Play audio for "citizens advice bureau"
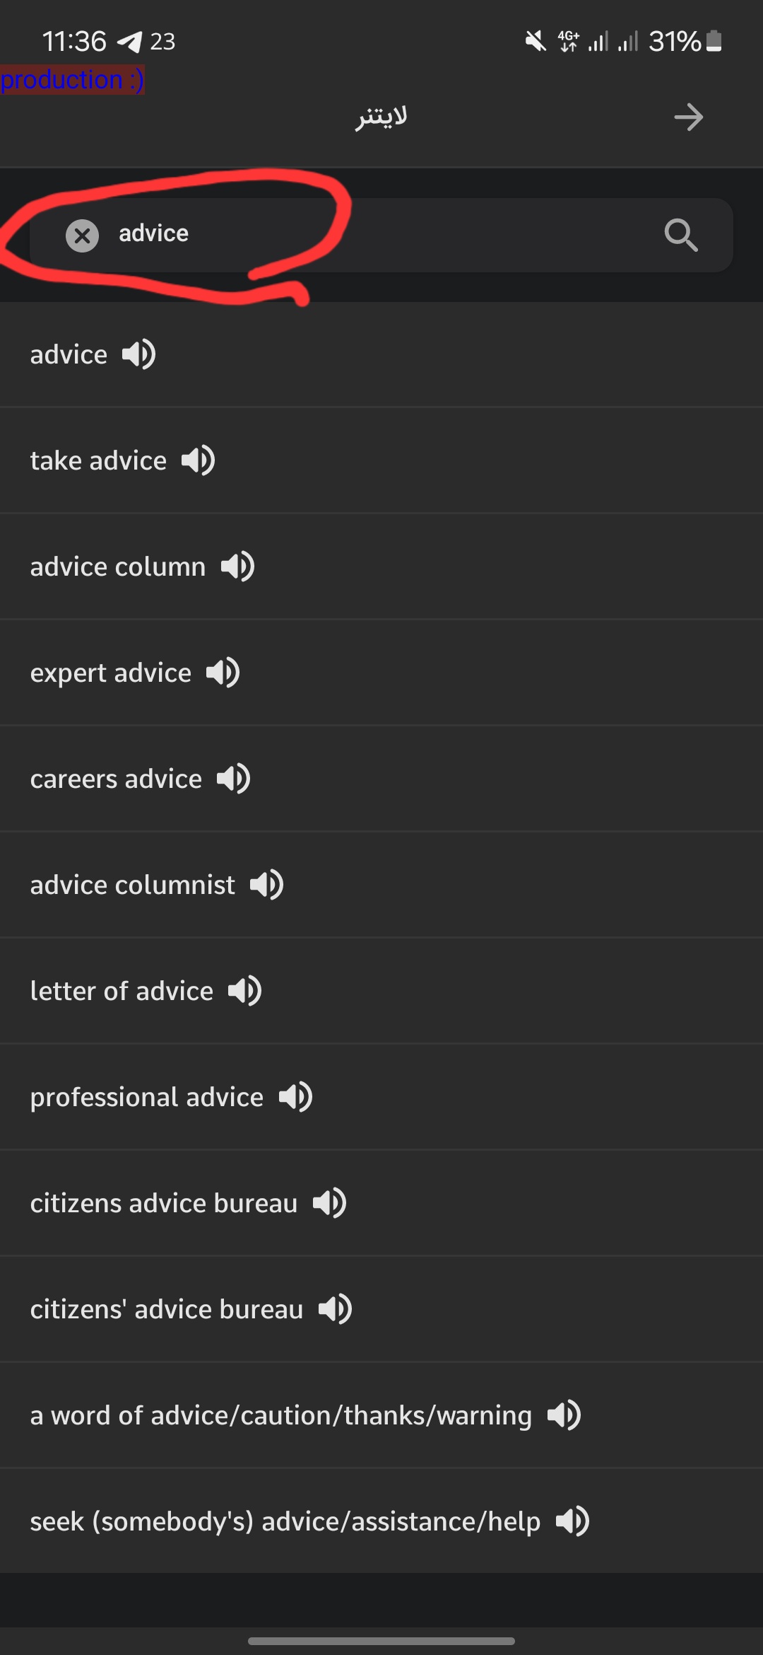 330,1203
